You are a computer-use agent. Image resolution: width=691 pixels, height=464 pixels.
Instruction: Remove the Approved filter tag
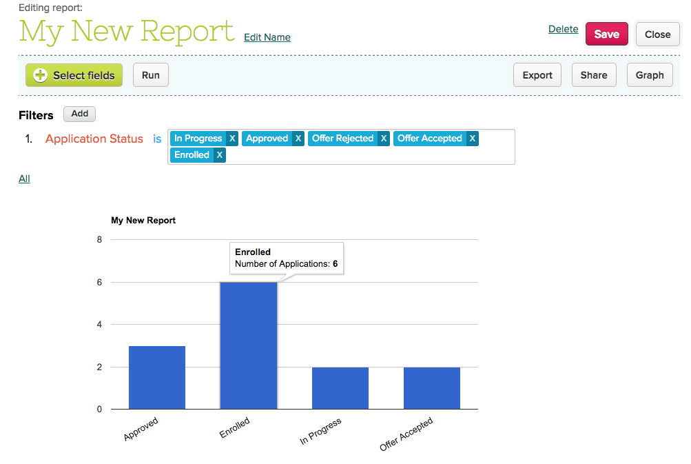coord(298,139)
